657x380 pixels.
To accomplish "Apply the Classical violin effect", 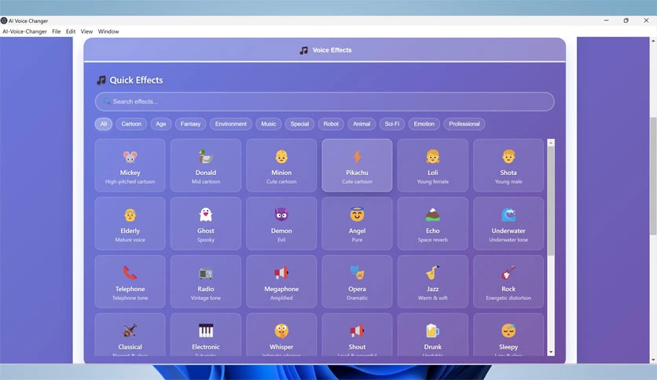I will (130, 334).
